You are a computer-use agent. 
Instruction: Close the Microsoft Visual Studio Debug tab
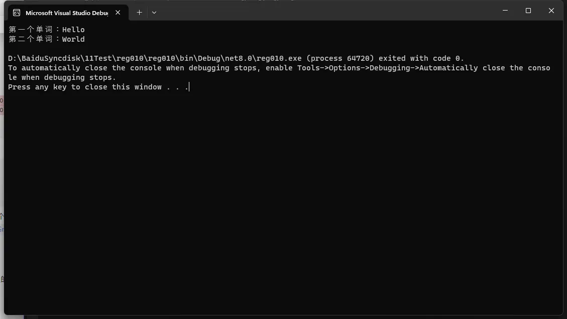(118, 12)
